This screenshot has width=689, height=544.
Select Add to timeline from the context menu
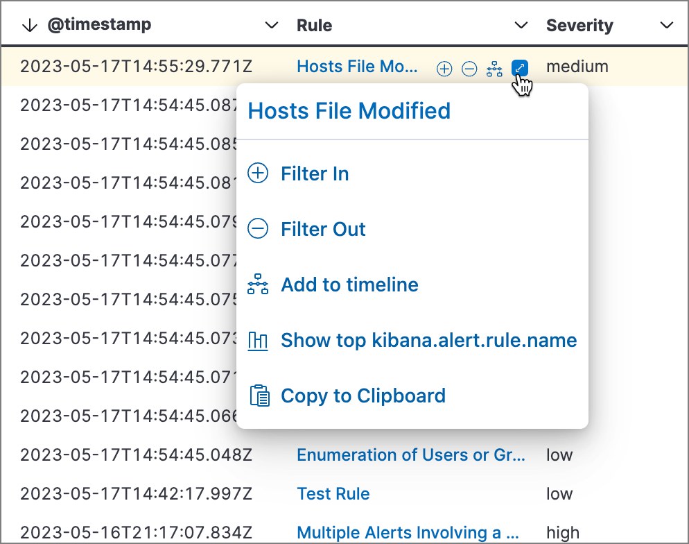pos(349,284)
